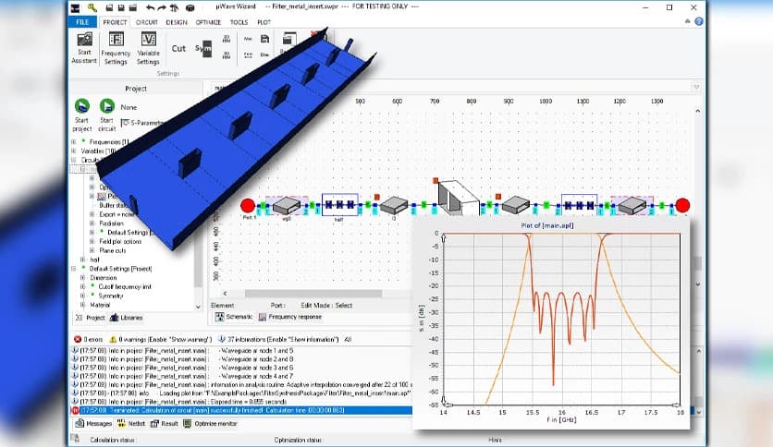Click the All messages filter
The width and height of the screenshot is (773, 447).
tap(348, 339)
